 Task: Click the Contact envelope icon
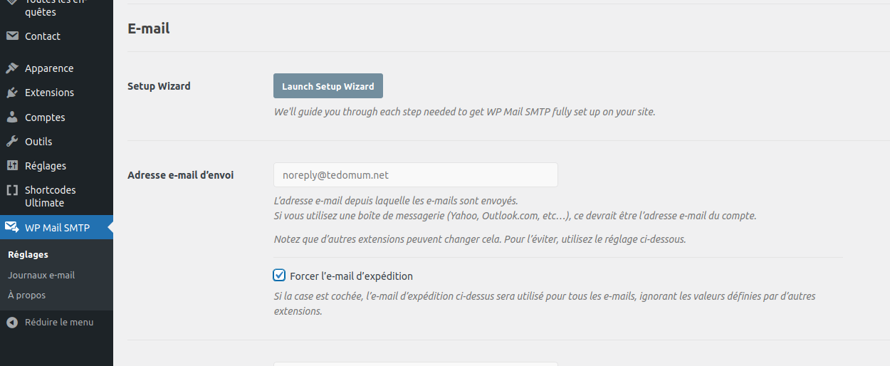coord(12,36)
